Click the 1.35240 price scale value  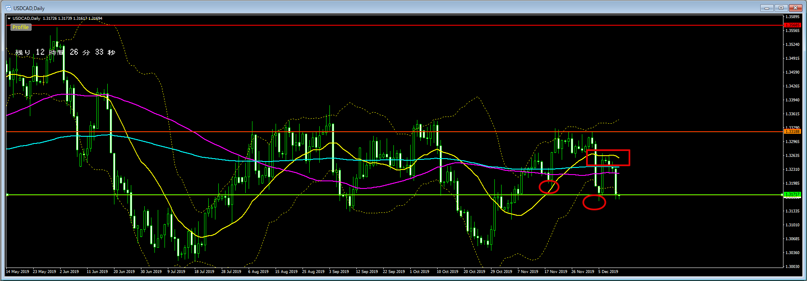click(x=793, y=45)
